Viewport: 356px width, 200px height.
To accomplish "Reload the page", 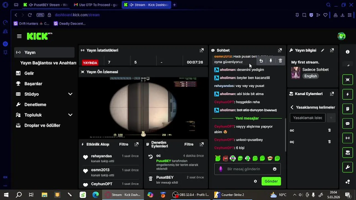I will (x=30, y=15).
